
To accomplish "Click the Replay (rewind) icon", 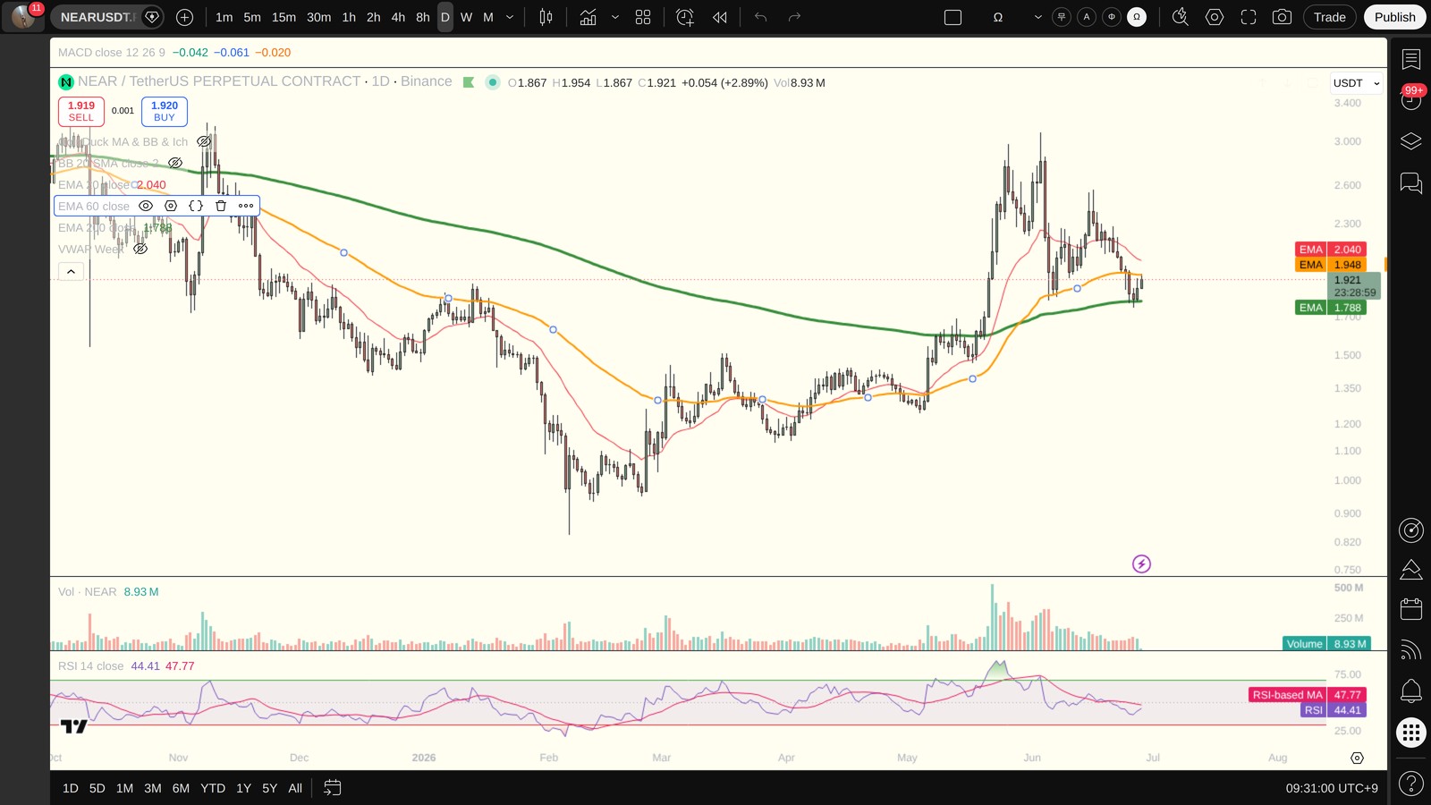I will (x=720, y=17).
